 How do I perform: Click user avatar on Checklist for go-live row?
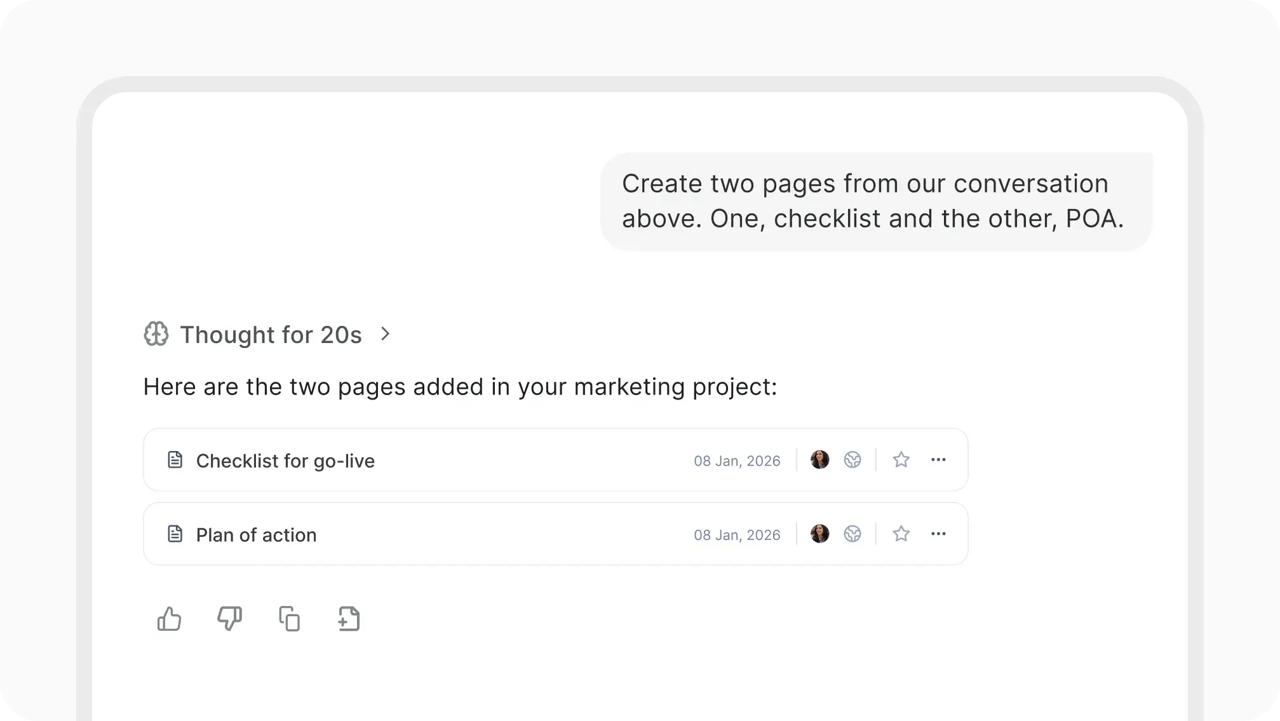click(820, 460)
